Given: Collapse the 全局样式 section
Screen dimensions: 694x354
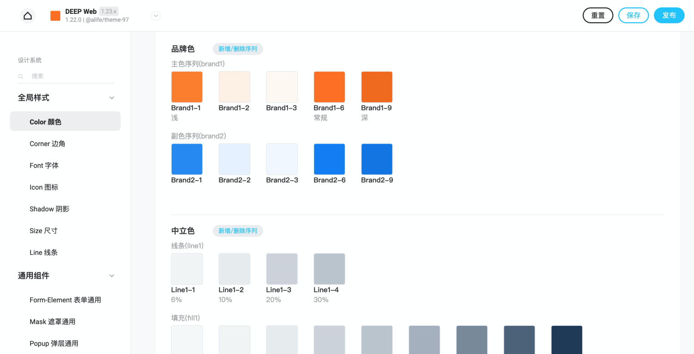Looking at the screenshot, I should [112, 98].
